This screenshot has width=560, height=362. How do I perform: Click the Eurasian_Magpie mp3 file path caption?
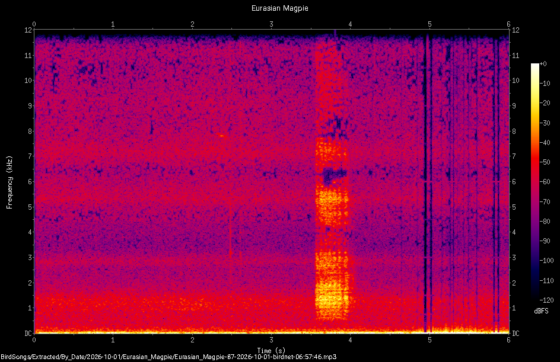(168, 357)
